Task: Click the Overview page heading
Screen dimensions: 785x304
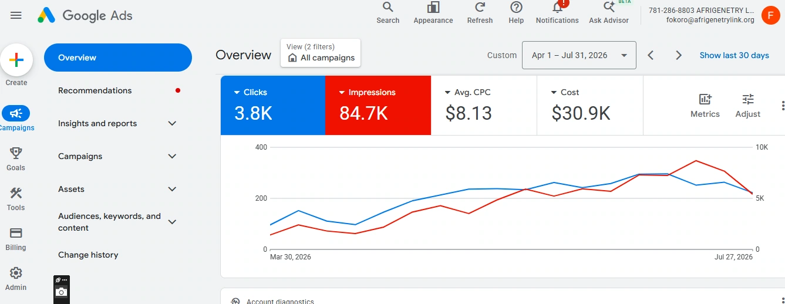Action: point(243,55)
